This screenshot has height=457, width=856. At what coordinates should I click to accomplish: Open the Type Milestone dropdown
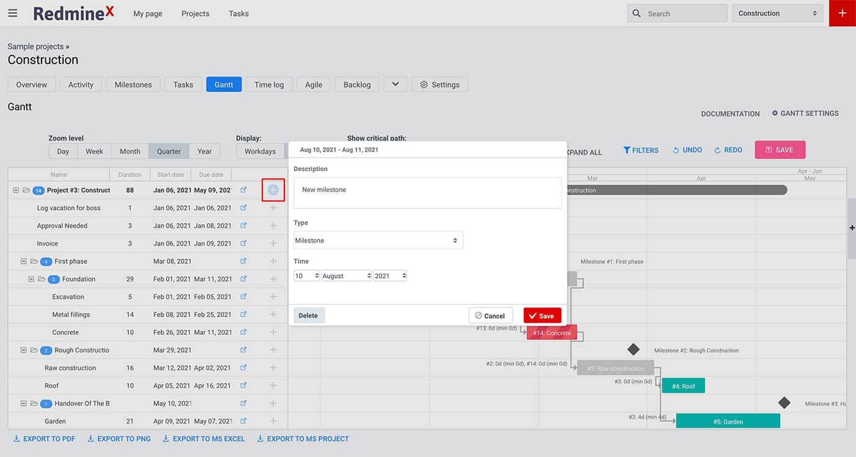(378, 240)
